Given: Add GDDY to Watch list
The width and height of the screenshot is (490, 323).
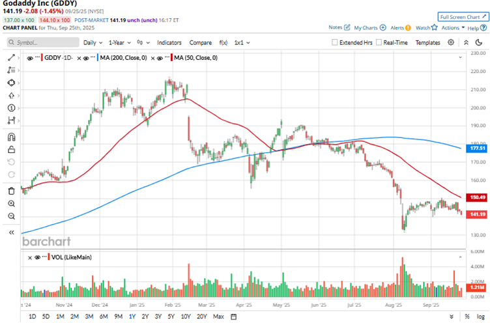Looking at the screenshot, I should [x=427, y=27].
